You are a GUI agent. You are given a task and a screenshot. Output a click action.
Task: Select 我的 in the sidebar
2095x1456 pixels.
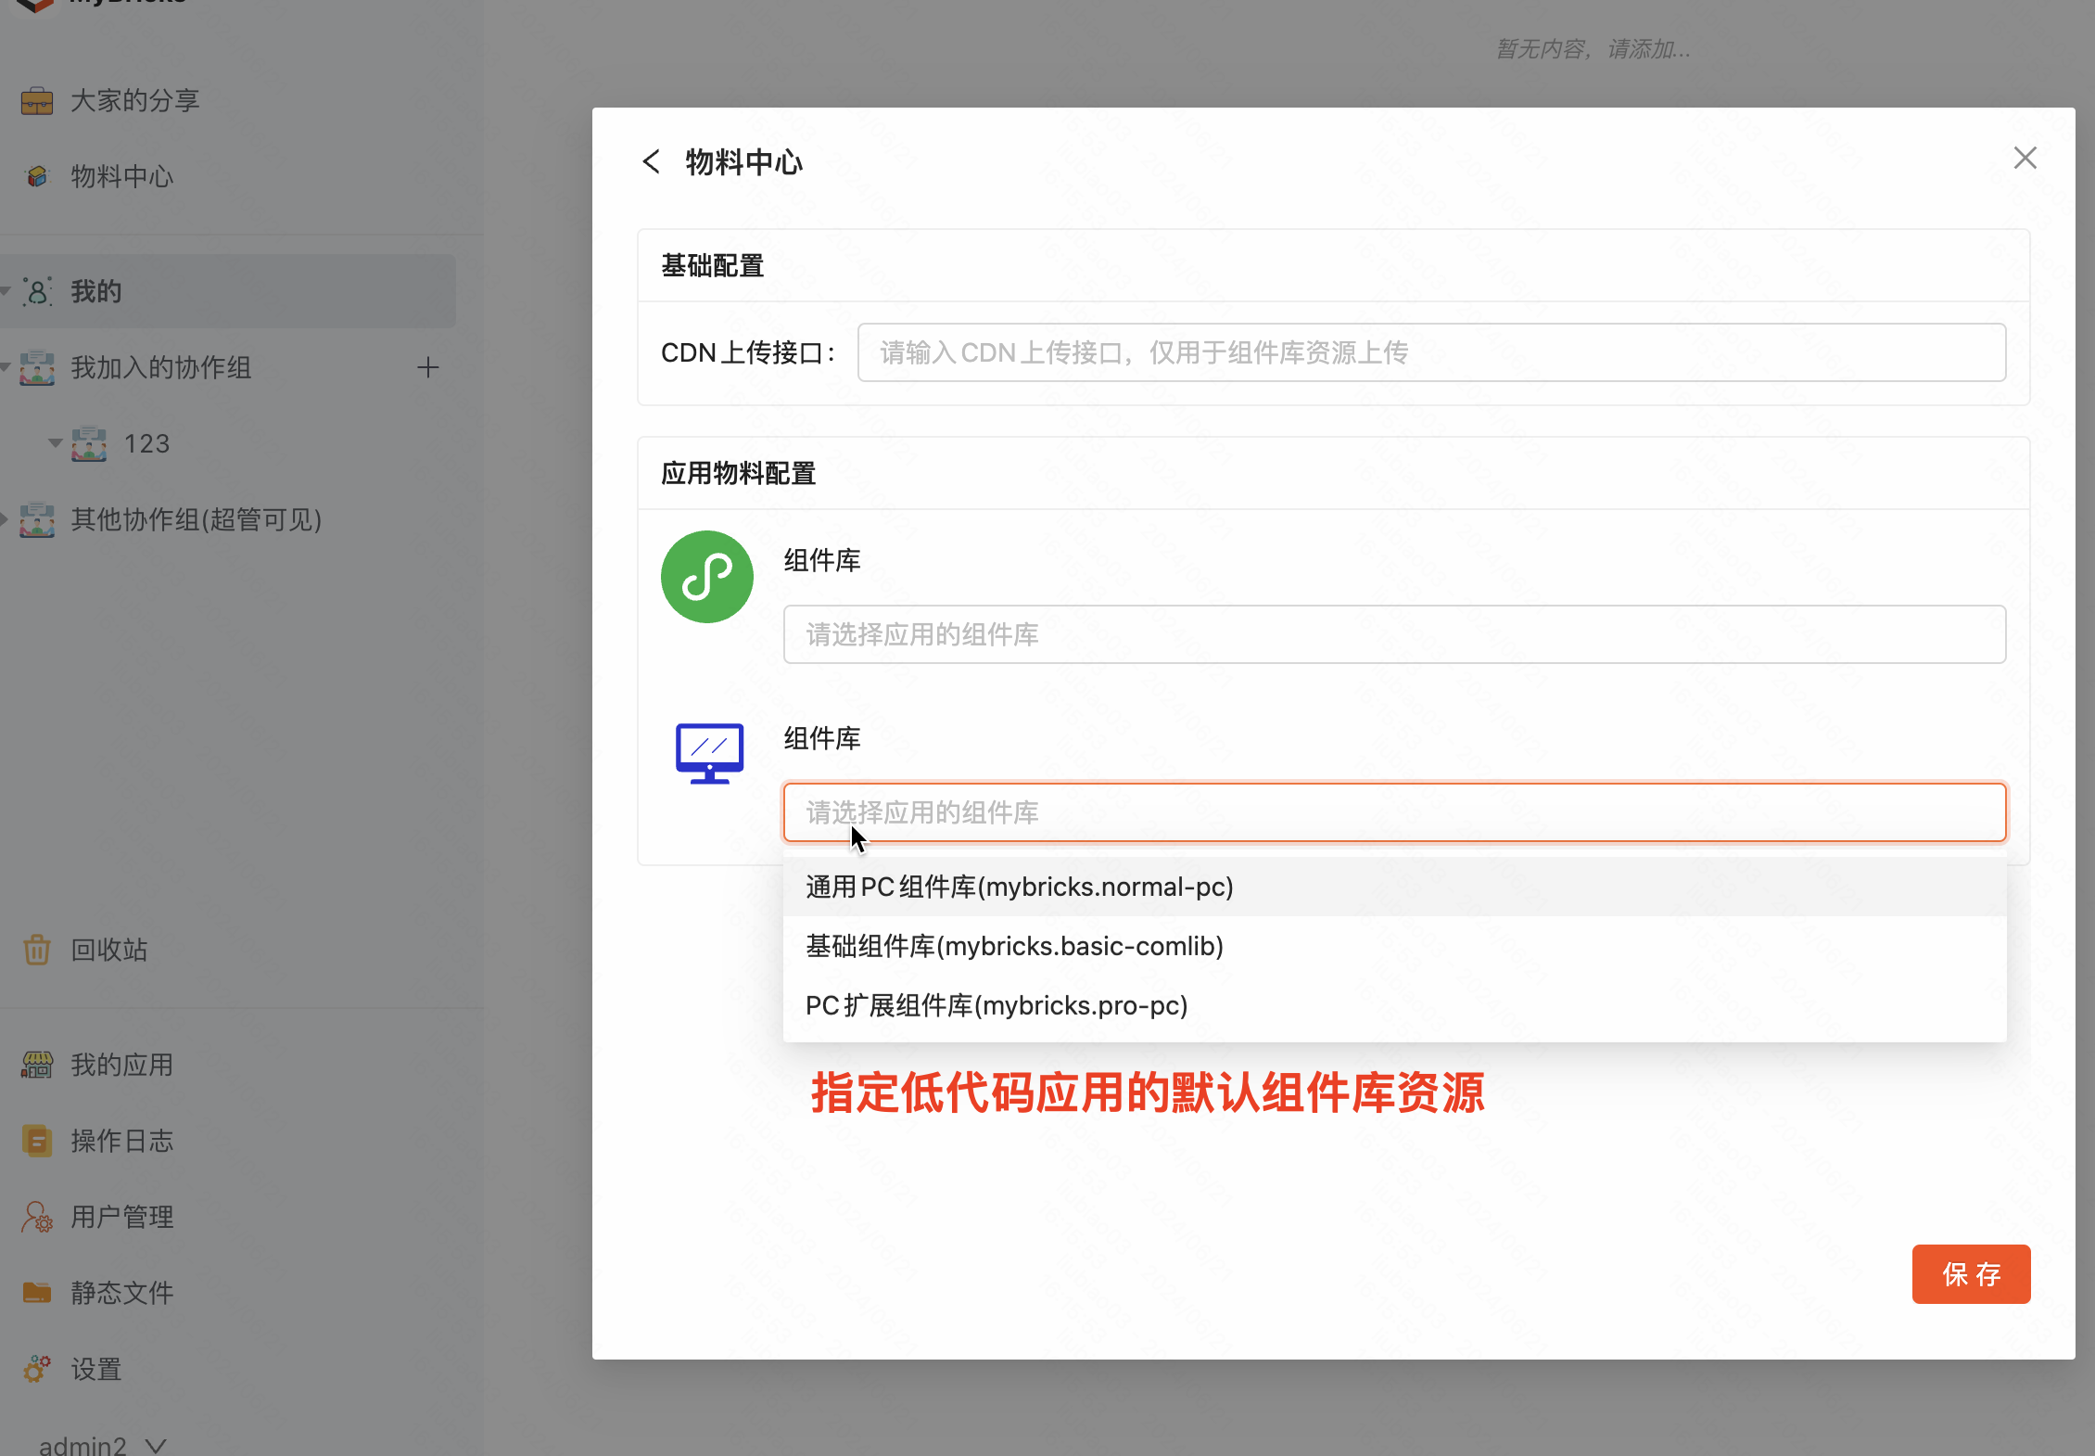pyautogui.click(x=228, y=291)
